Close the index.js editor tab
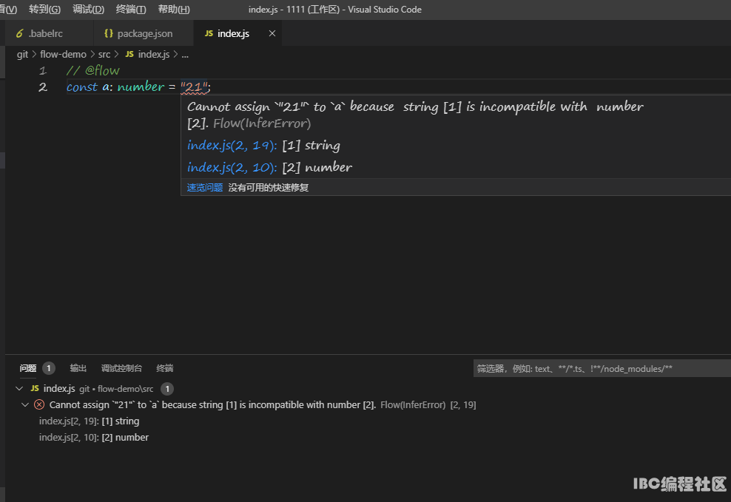The width and height of the screenshot is (731, 502). point(272,34)
